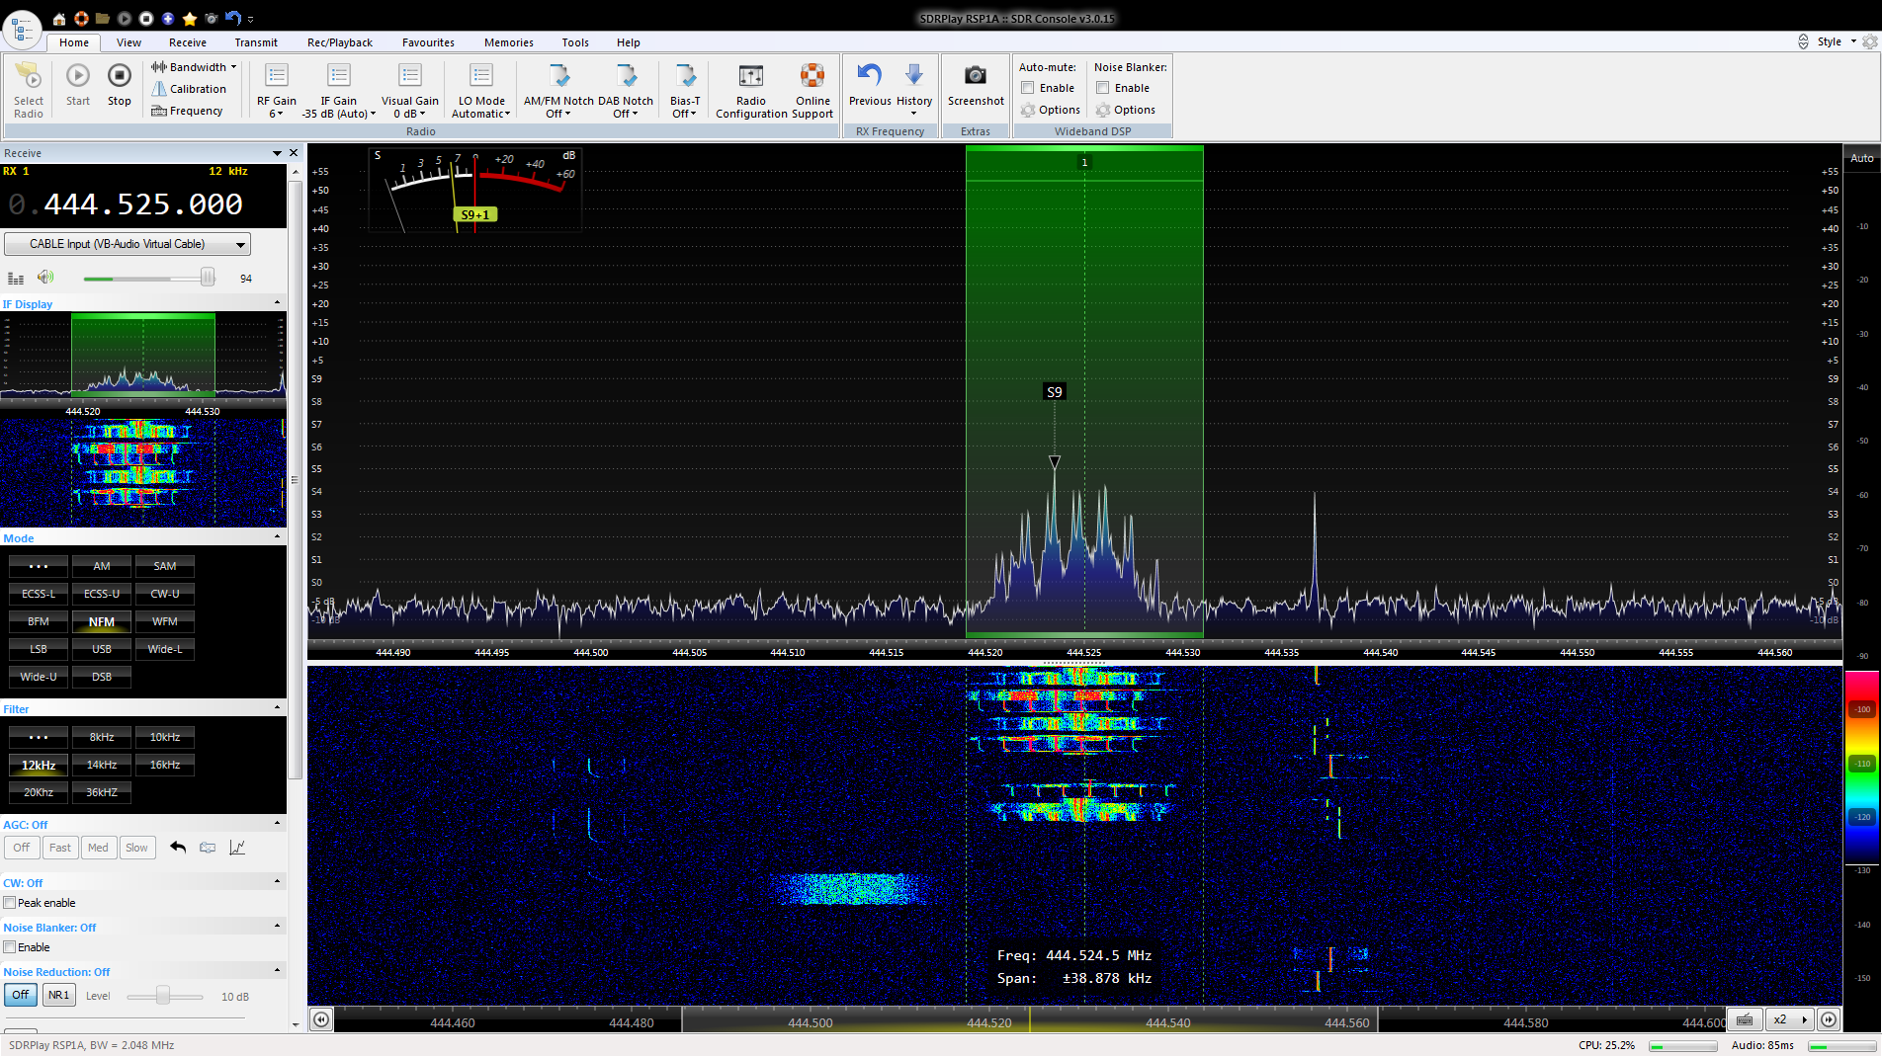Click the Select Radio icon
The height and width of the screenshot is (1057, 1882).
[x=29, y=76]
